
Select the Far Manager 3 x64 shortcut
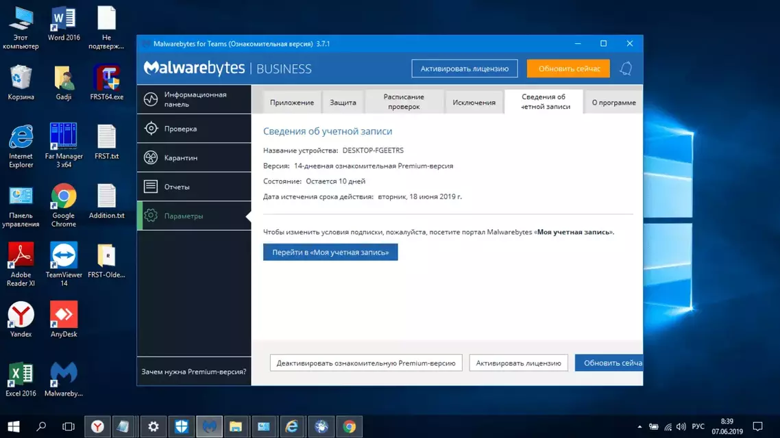[64, 146]
